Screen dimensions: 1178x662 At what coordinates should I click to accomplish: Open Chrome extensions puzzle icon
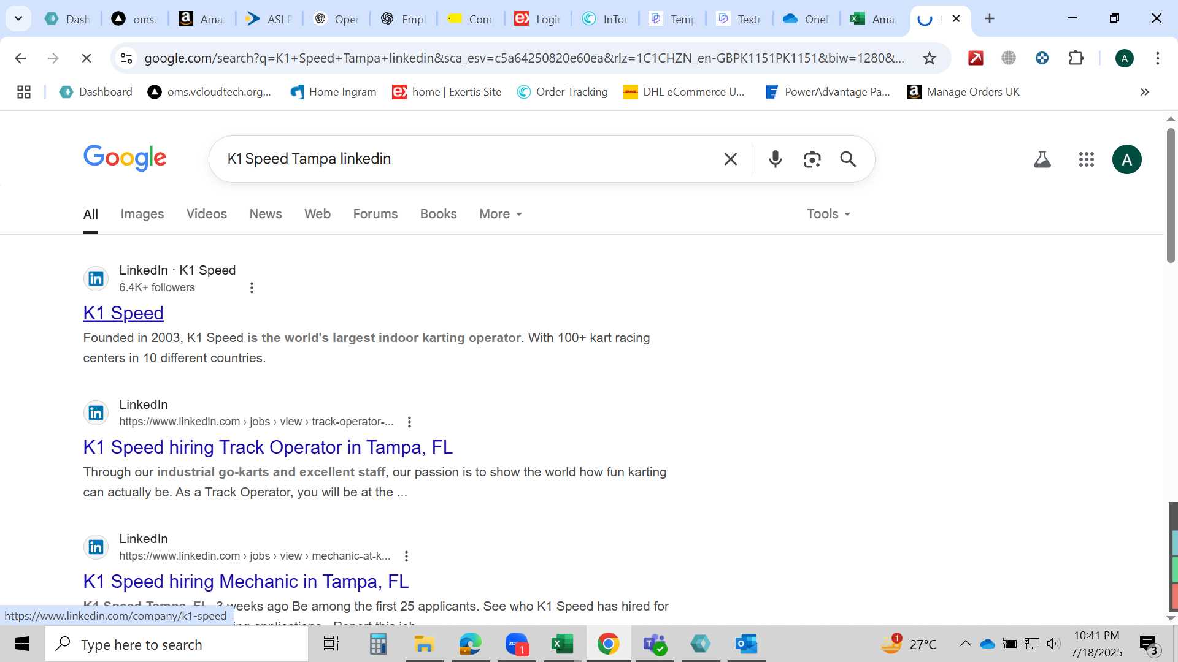point(1076,58)
